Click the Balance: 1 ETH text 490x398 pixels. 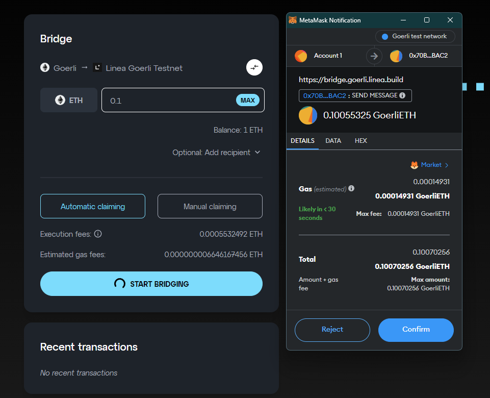[238, 130]
